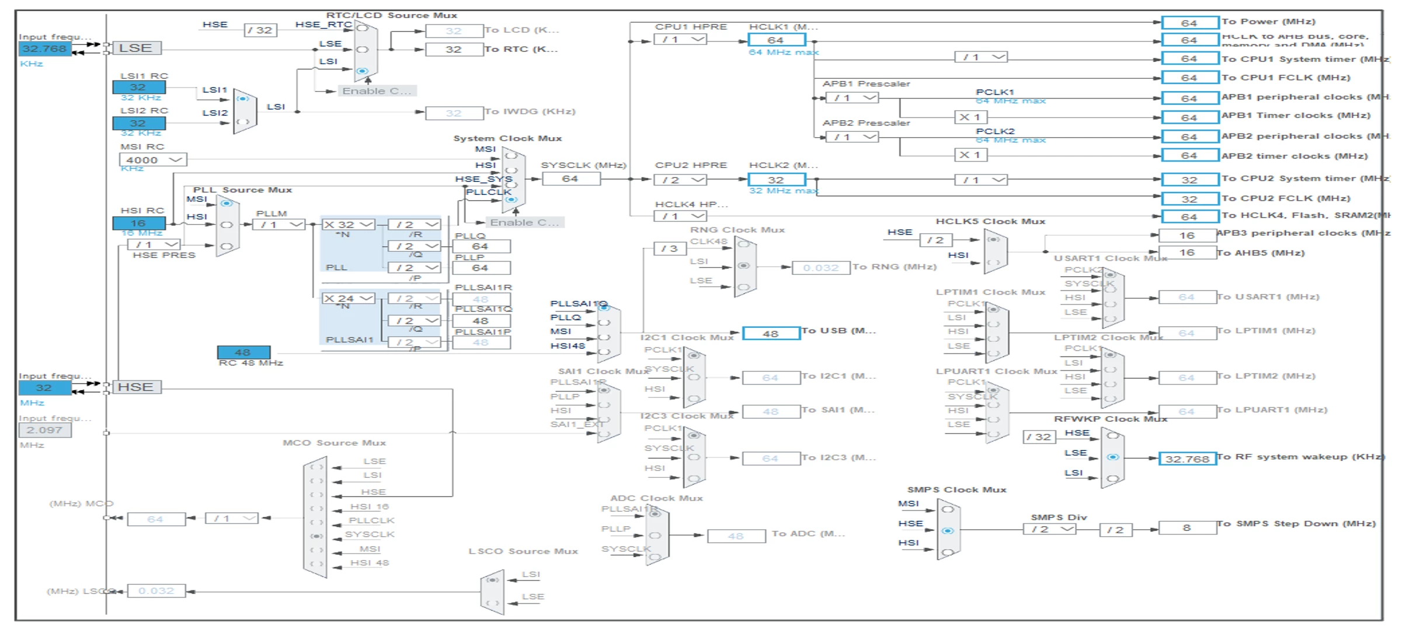
Task: Select LSE in LSCO Source Mux
Action: pyautogui.click(x=493, y=603)
